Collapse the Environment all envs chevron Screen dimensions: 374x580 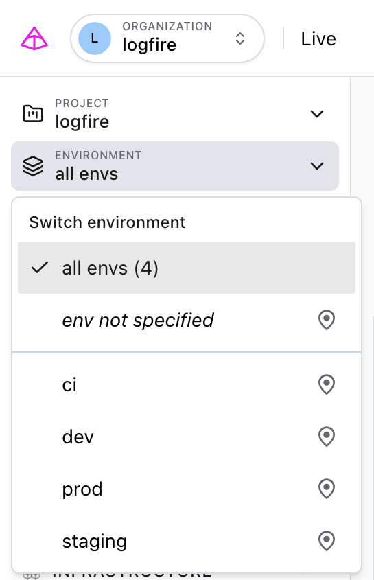317,165
